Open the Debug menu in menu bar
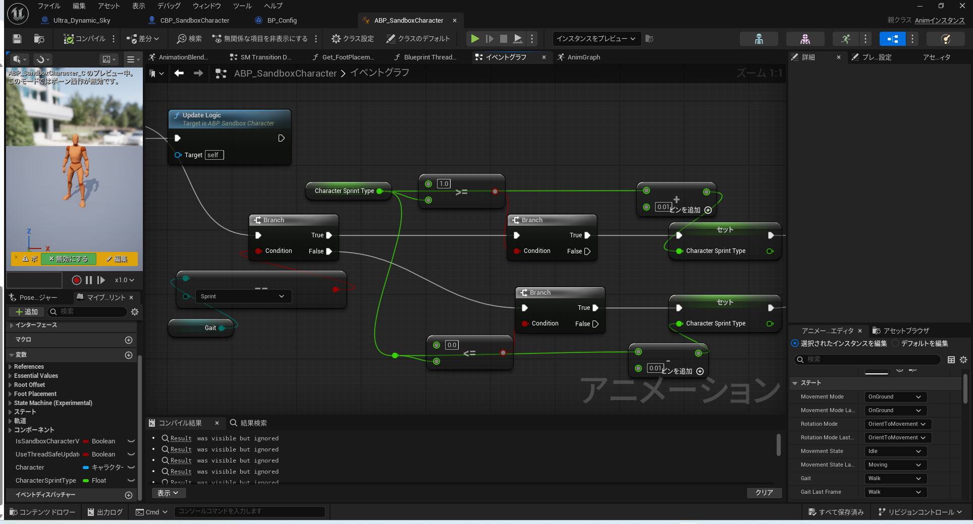This screenshot has height=524, width=973. pyautogui.click(x=169, y=6)
